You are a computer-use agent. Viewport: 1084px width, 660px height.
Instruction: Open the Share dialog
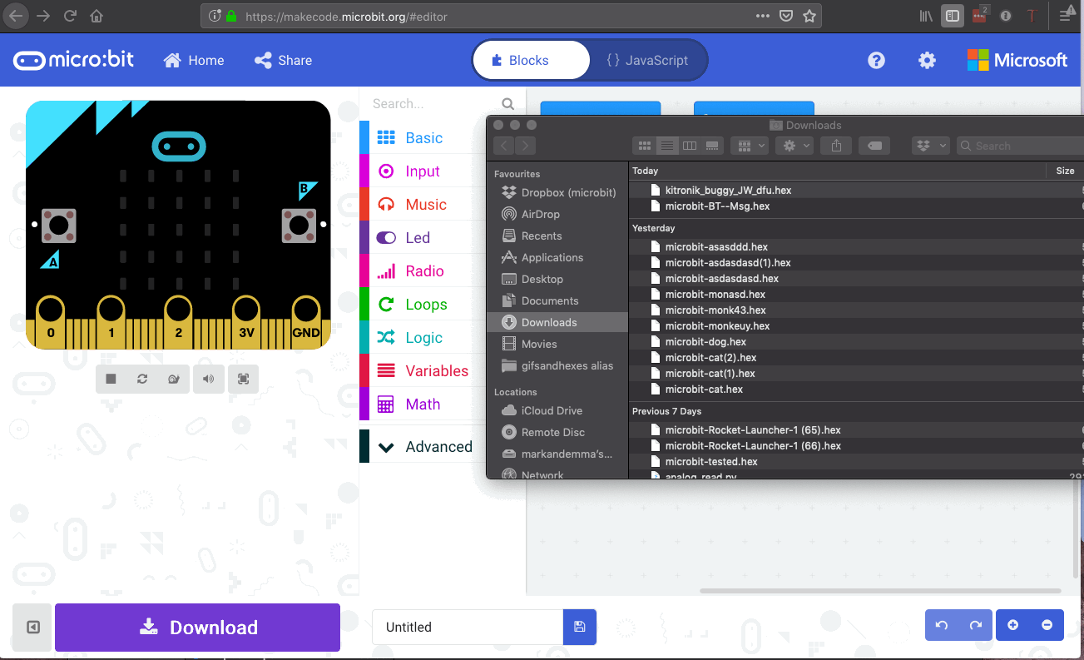click(x=282, y=60)
